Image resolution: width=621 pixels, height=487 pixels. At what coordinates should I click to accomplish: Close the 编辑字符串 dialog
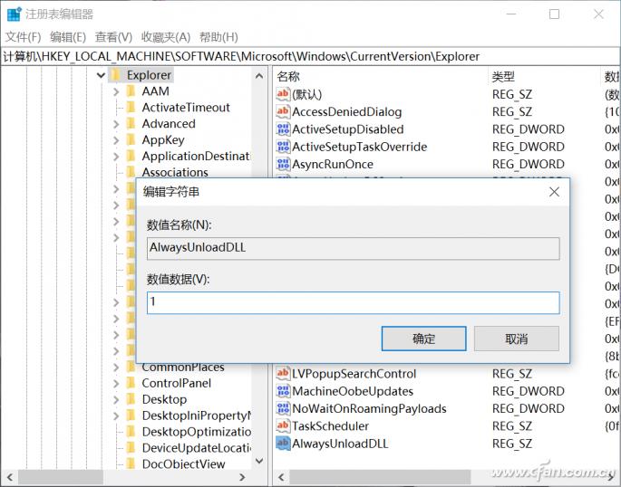coord(554,192)
